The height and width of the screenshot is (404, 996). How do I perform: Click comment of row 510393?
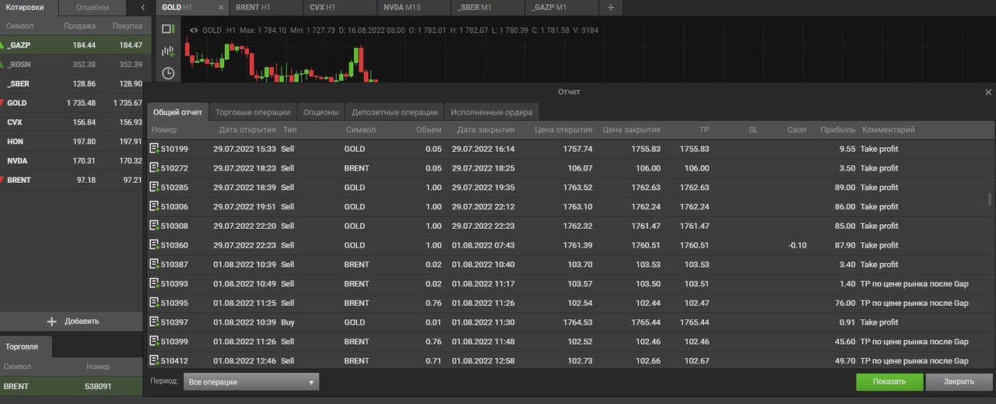click(x=914, y=283)
